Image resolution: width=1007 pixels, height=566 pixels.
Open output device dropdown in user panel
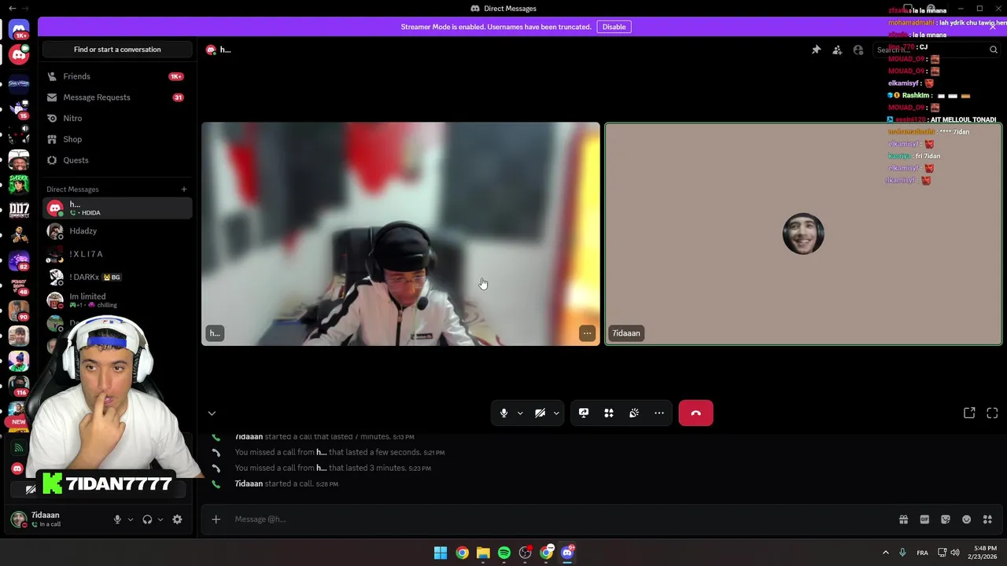[x=160, y=519]
